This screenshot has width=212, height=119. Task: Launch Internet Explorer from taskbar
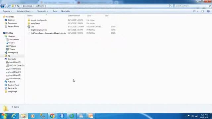[x=14, y=116]
